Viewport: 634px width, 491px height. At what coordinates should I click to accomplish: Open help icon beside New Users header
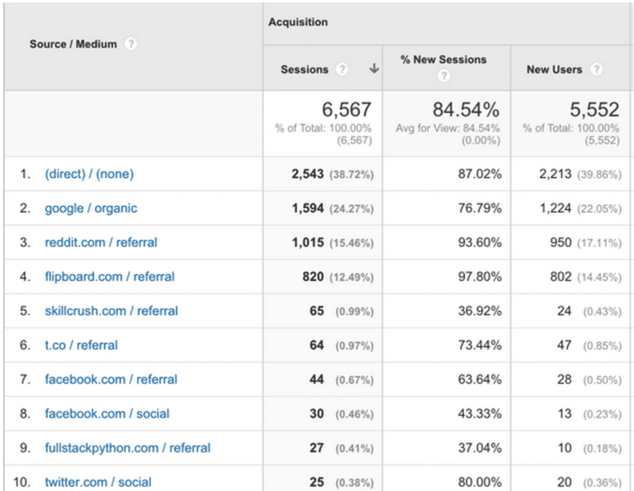coord(596,69)
